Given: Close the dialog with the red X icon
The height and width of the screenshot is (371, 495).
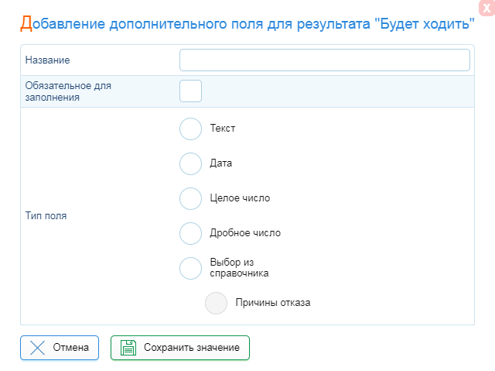Looking at the screenshot, I should [x=486, y=8].
